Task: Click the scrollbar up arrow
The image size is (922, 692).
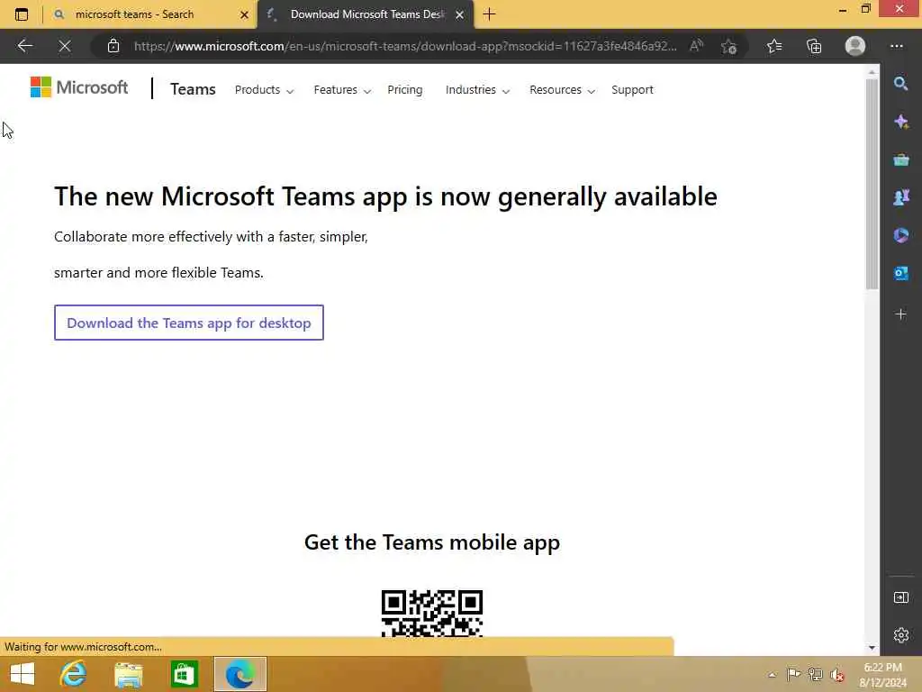Action: (x=872, y=72)
